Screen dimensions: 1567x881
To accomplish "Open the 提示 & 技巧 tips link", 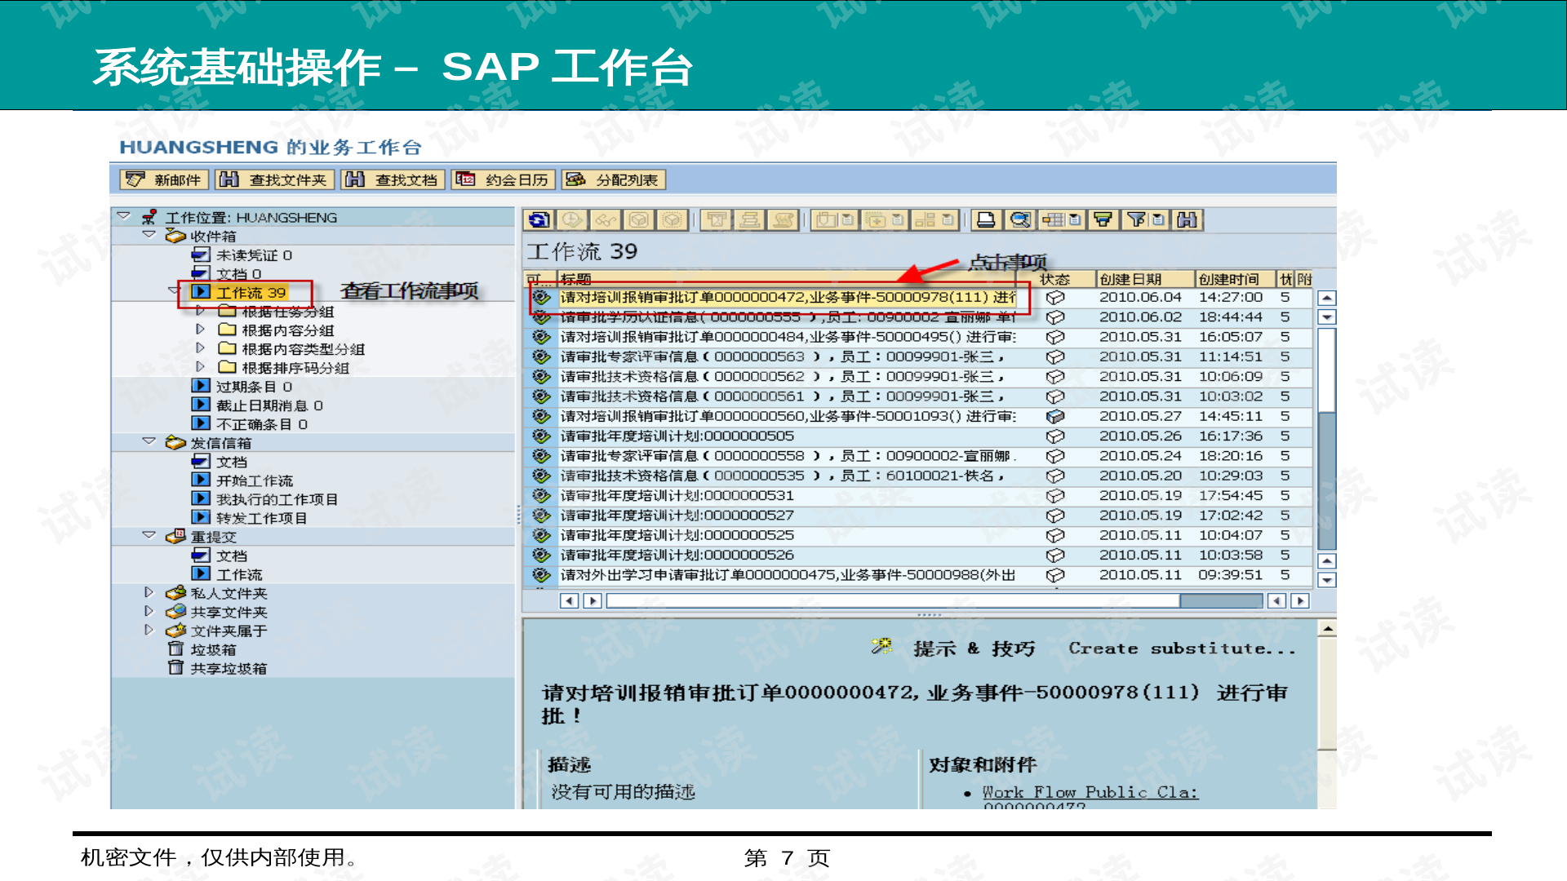I will tap(974, 649).
